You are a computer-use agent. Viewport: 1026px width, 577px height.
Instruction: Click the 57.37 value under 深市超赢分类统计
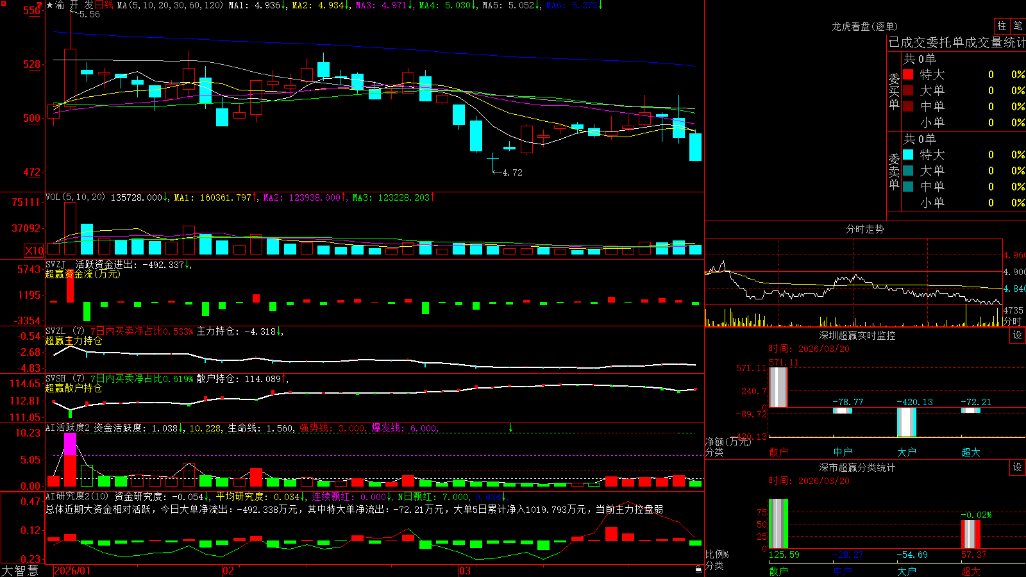click(974, 555)
